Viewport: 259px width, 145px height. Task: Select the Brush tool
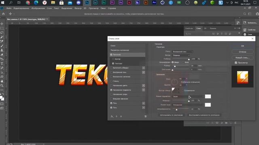coord(2,46)
